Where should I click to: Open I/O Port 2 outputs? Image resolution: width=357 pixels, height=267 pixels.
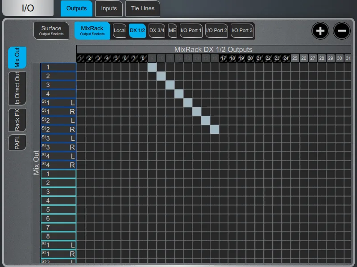click(x=216, y=31)
